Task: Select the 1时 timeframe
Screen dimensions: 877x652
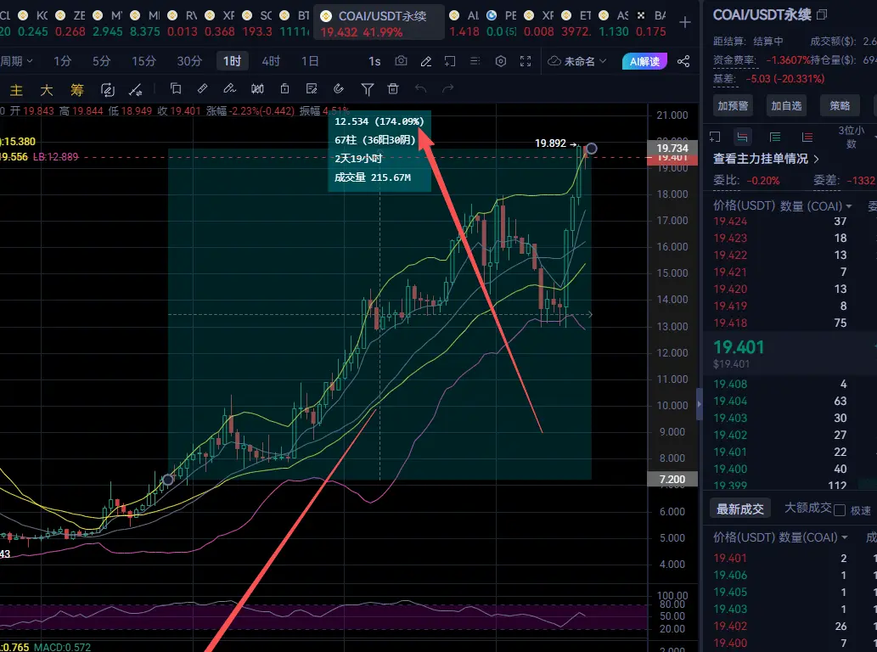Action: [x=232, y=61]
